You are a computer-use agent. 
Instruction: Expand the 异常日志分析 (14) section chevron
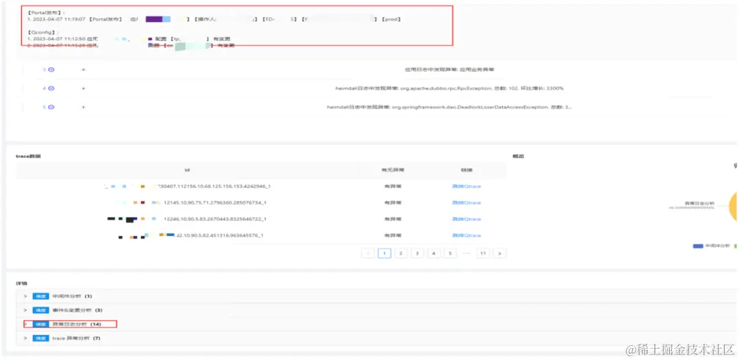pos(25,324)
